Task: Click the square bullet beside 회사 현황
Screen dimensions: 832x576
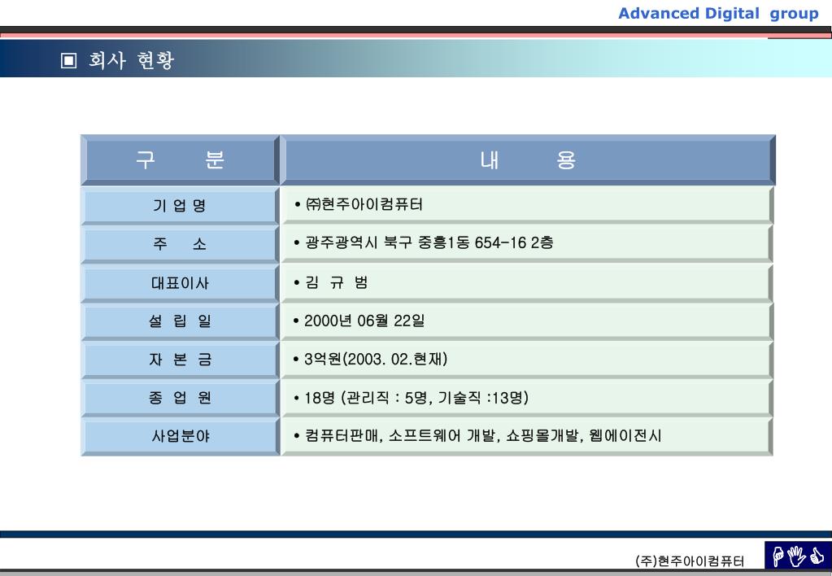Action: [68, 60]
